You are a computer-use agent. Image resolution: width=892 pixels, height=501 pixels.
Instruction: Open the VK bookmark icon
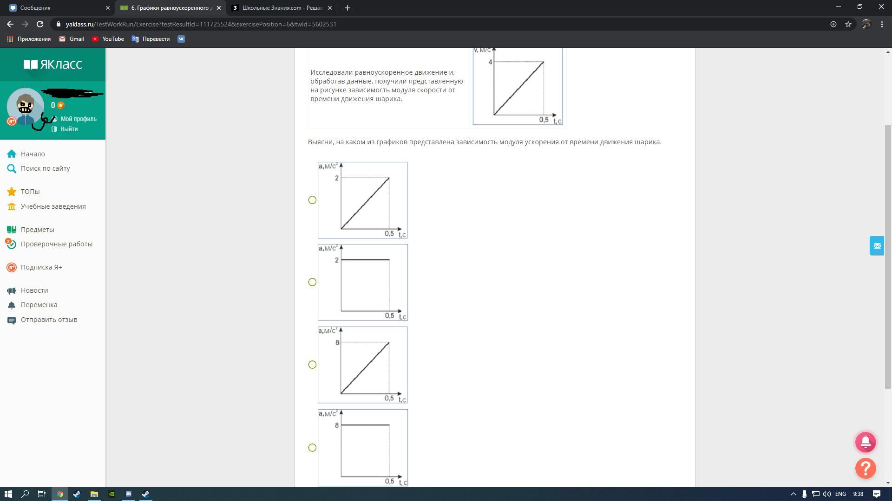(181, 39)
